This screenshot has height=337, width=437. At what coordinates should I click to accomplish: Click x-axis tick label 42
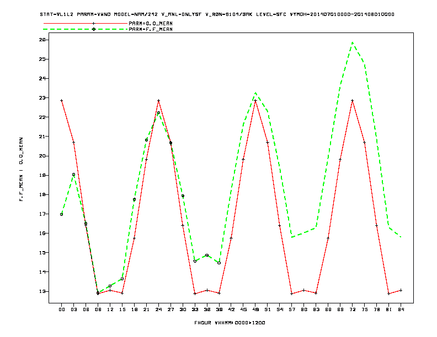(231, 309)
